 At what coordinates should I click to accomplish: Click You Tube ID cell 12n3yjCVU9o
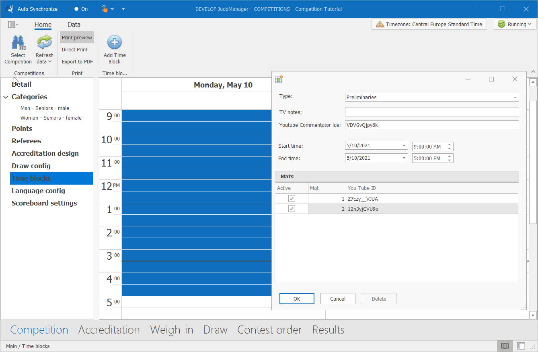(432, 209)
